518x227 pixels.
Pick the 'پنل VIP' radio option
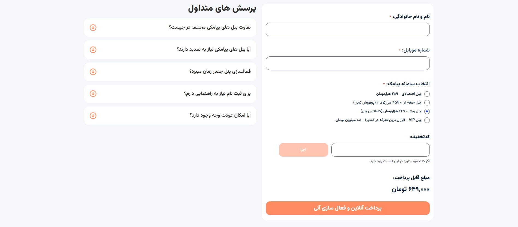(427, 120)
